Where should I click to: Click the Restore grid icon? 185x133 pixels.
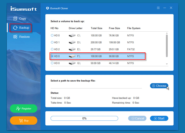point(15,37)
